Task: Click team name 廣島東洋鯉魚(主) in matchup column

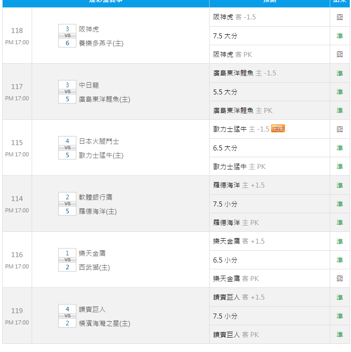Action: click(104, 99)
